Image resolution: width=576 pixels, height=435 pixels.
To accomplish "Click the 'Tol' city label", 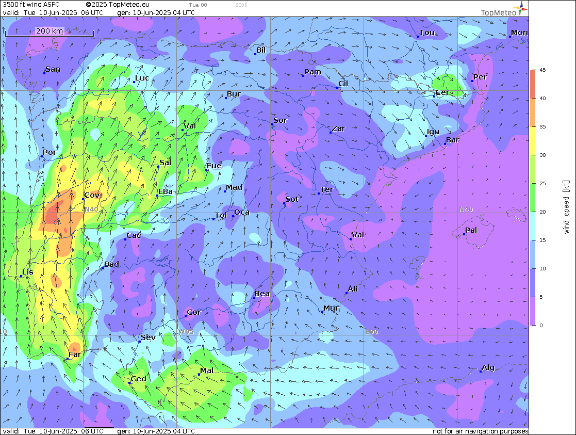I will point(221,215).
